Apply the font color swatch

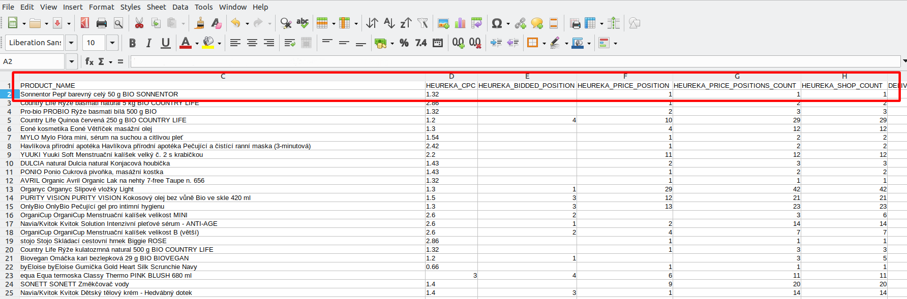coord(186,43)
